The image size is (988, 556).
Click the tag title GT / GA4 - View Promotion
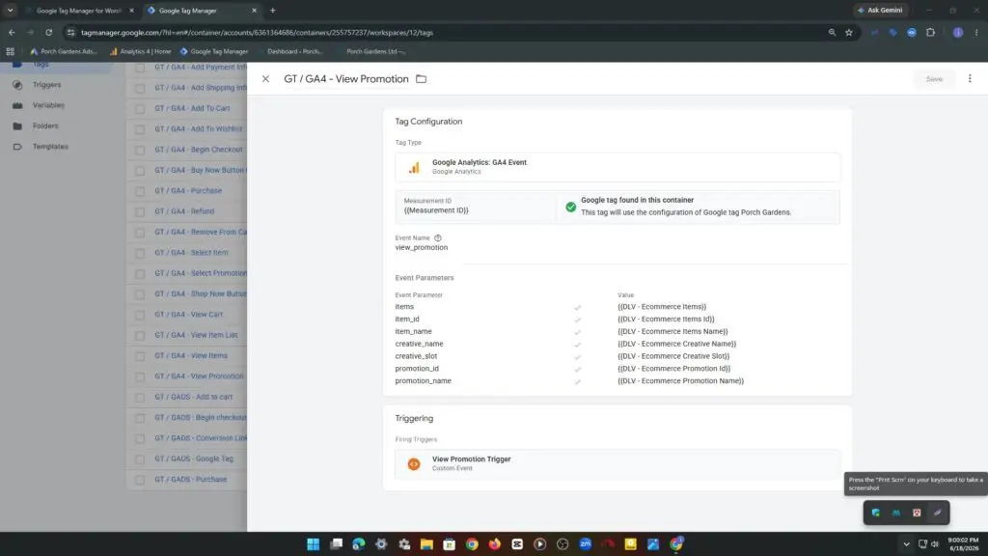pyautogui.click(x=346, y=79)
